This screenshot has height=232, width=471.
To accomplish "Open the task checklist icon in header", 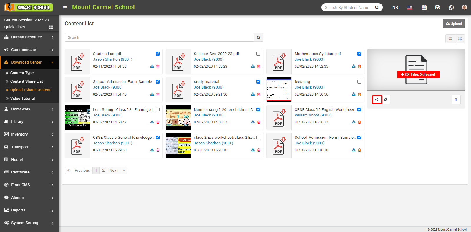I will click(x=438, y=7).
